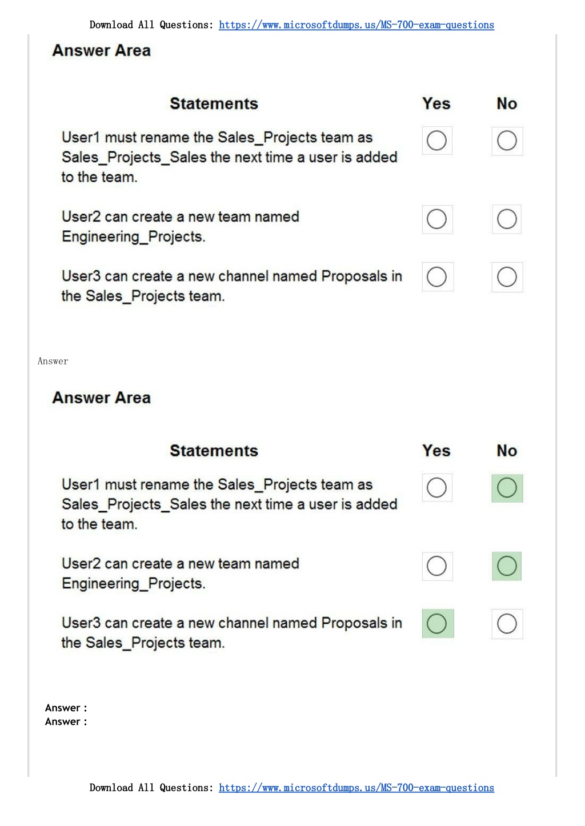Click the Statements header in the top table
The image size is (585, 826).
tap(214, 103)
